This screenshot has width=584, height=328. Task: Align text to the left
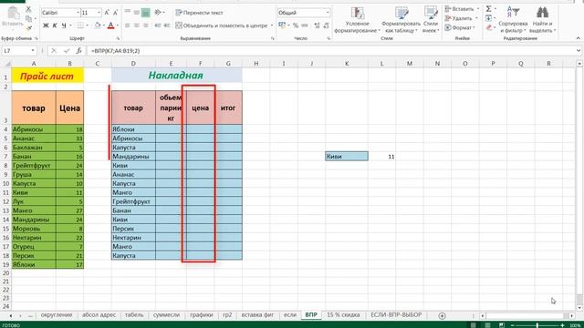click(x=128, y=26)
